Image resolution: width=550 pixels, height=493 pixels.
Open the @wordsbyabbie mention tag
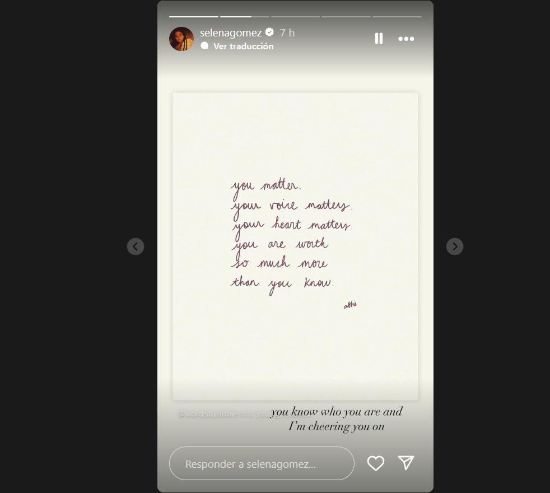[208, 415]
